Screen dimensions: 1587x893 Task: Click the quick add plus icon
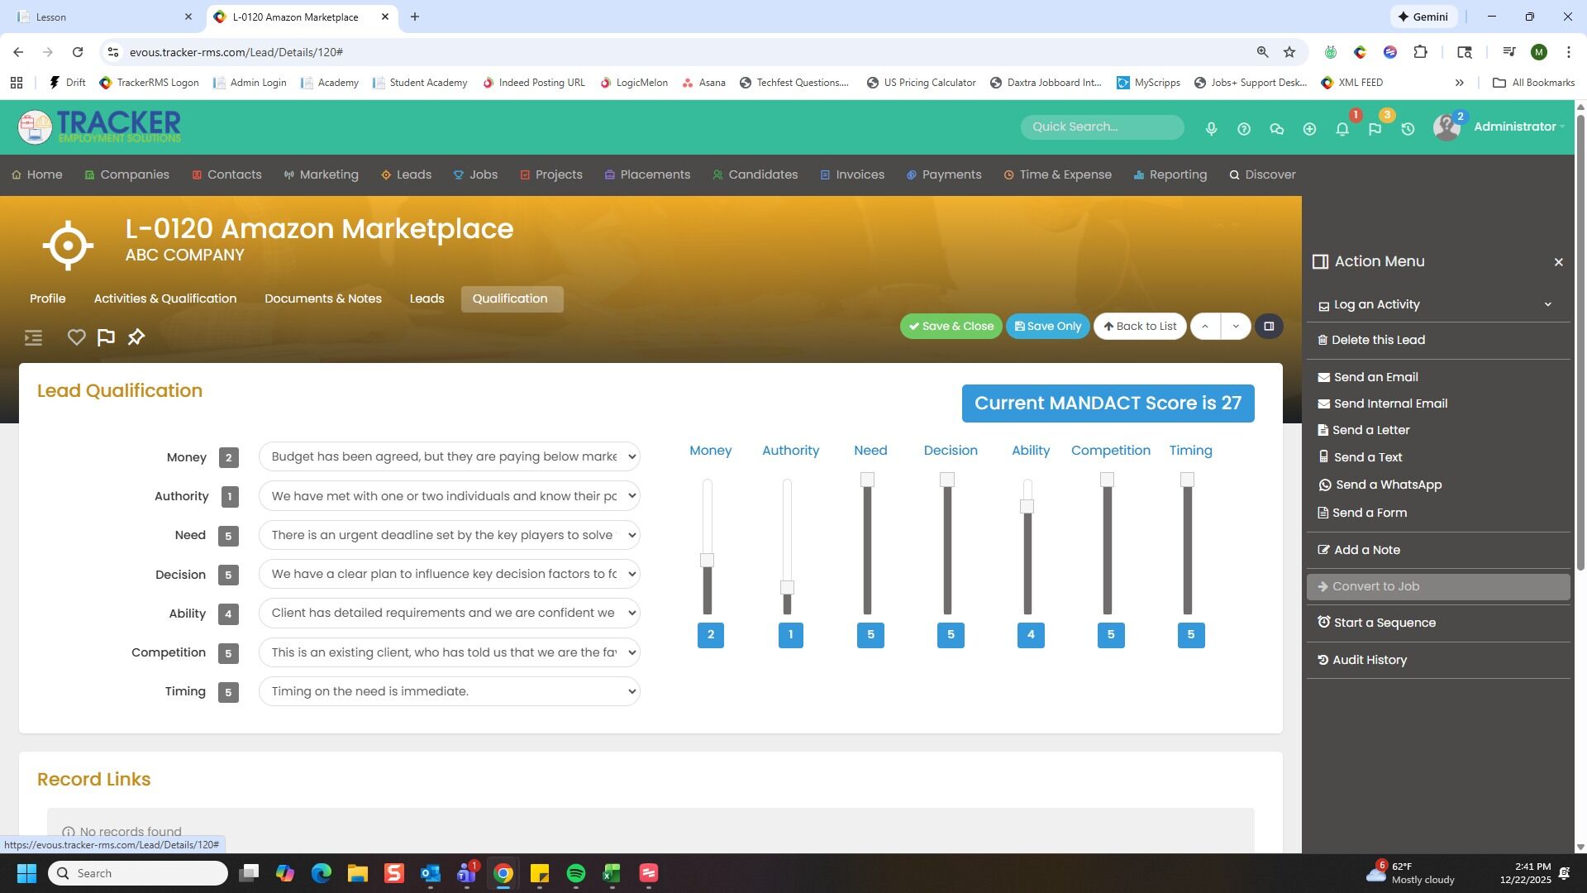tap(1309, 129)
